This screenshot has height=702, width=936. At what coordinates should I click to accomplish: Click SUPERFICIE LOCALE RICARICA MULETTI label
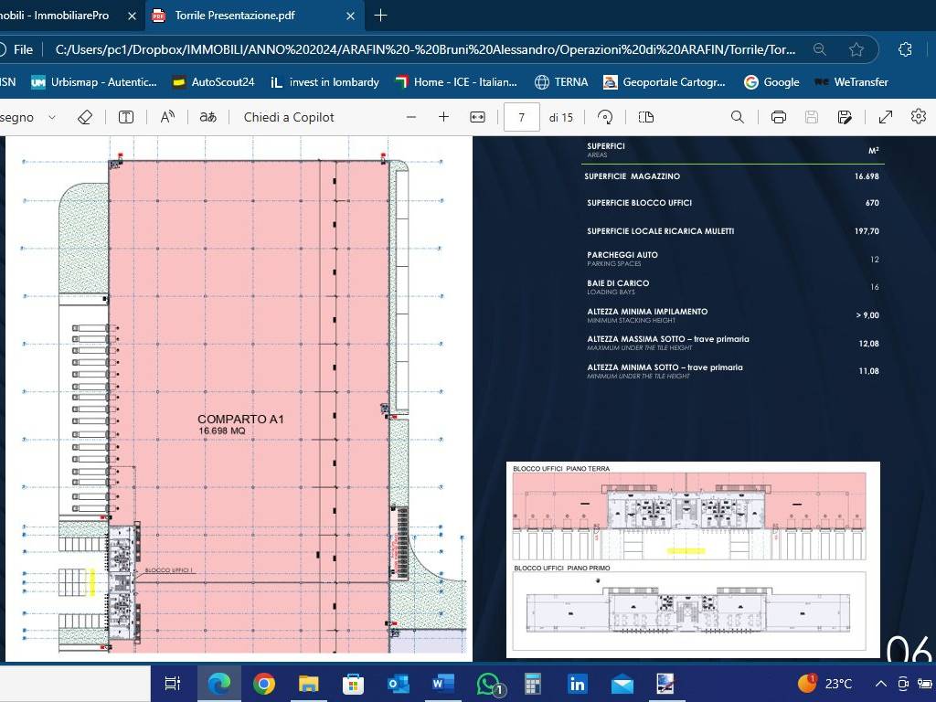[660, 231]
